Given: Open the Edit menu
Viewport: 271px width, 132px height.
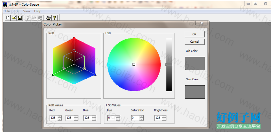Looking at the screenshot, I should point(17,11).
